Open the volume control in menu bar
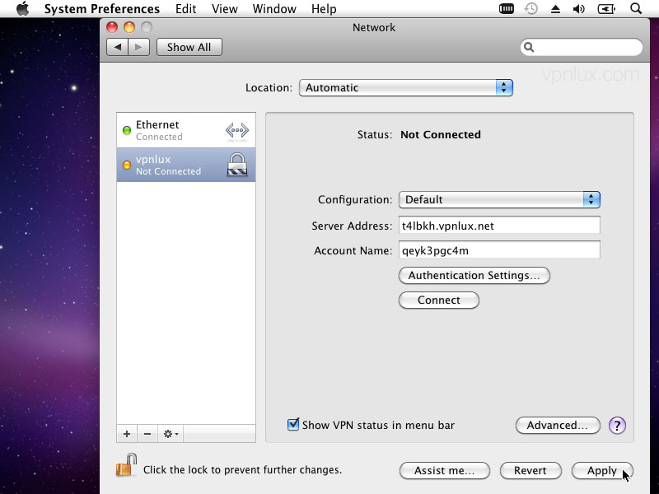659x494 pixels. coord(579,9)
